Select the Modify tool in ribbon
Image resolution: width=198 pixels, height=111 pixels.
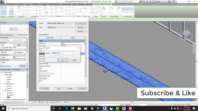[x=3, y=10]
